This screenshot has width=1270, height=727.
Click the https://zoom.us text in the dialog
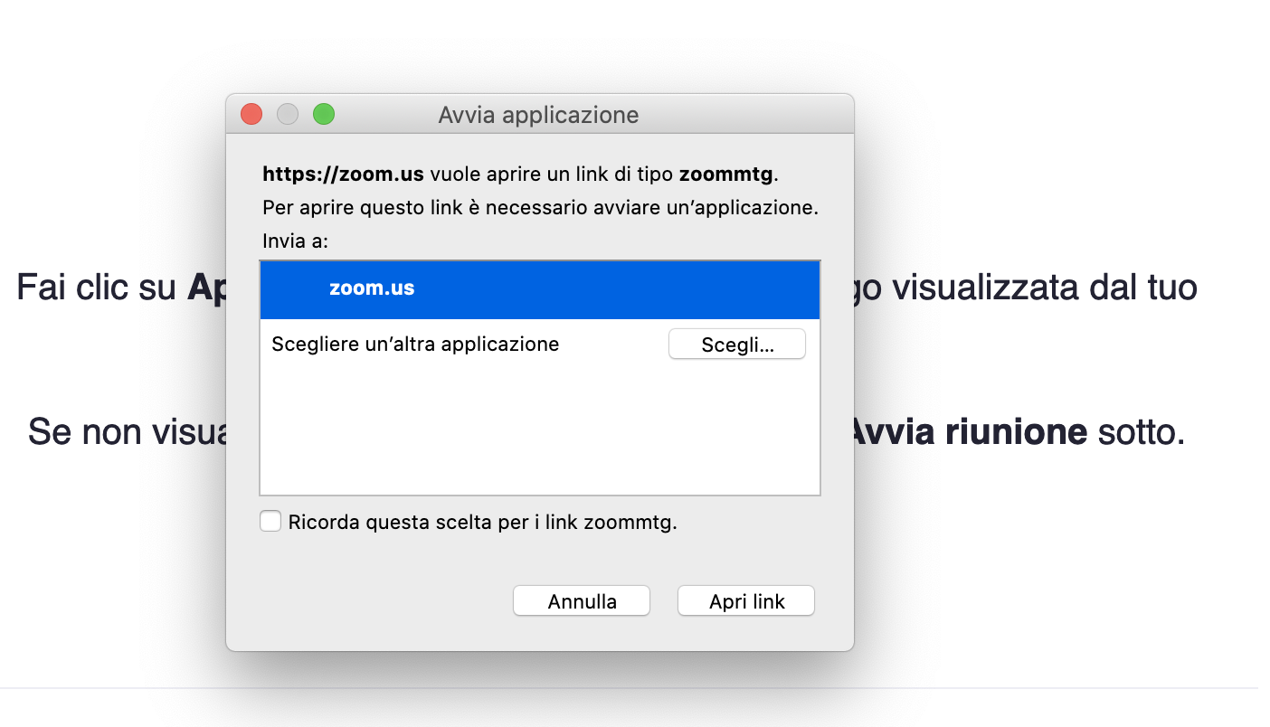(343, 174)
